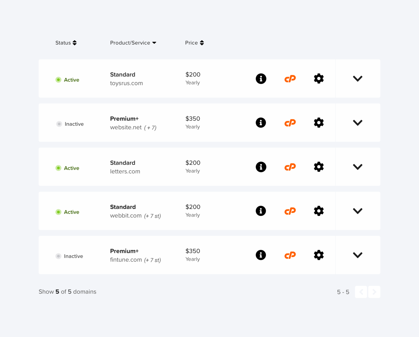
Task: Click the info icon for fintune.com
Action: tap(261, 255)
